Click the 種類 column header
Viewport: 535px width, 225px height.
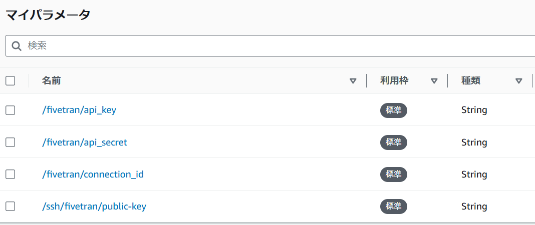[x=471, y=80]
